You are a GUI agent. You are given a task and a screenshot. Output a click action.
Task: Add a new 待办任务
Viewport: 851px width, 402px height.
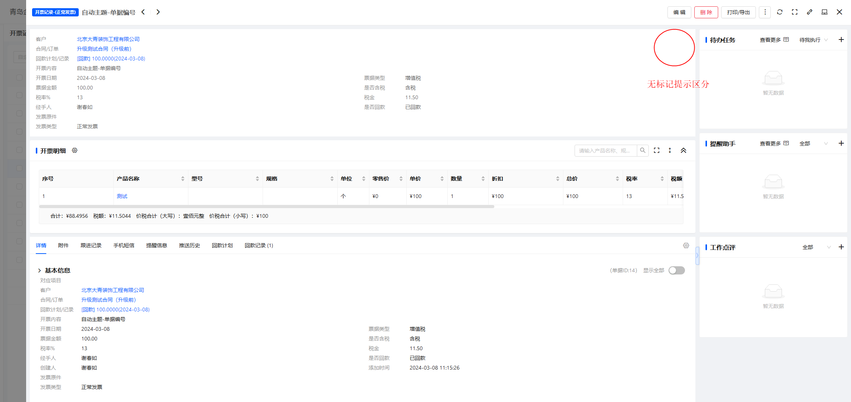click(841, 40)
